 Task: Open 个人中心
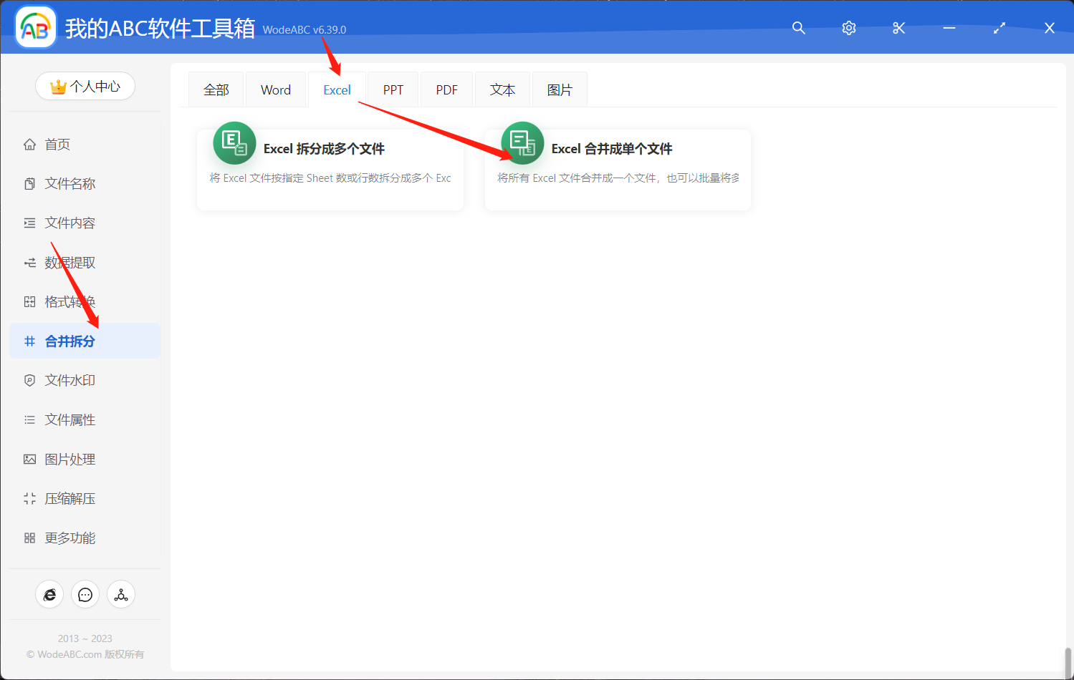pyautogui.click(x=85, y=85)
